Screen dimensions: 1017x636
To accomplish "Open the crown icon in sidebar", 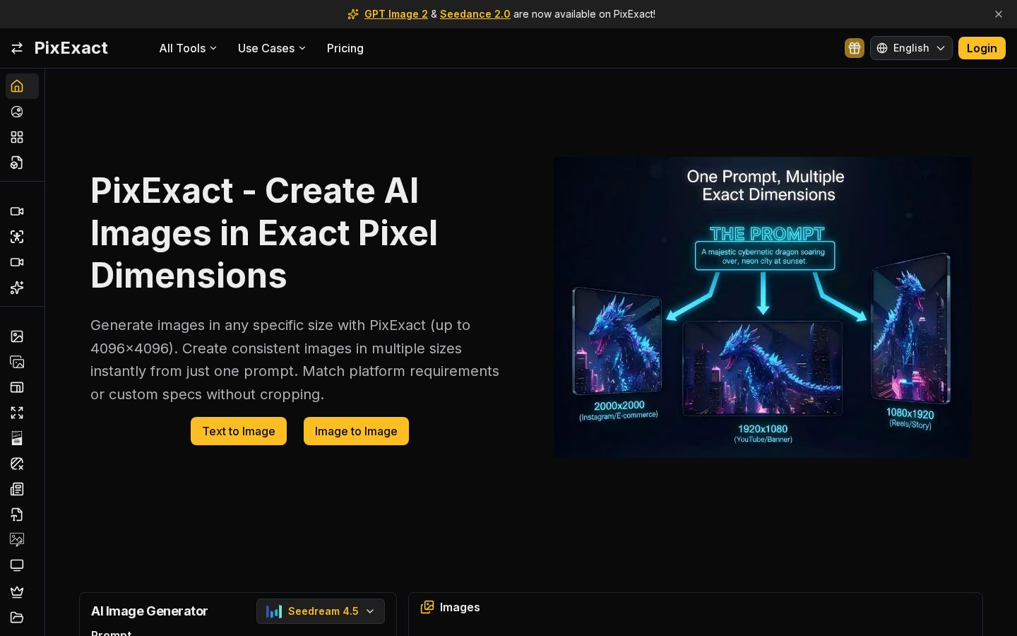I will point(17,591).
